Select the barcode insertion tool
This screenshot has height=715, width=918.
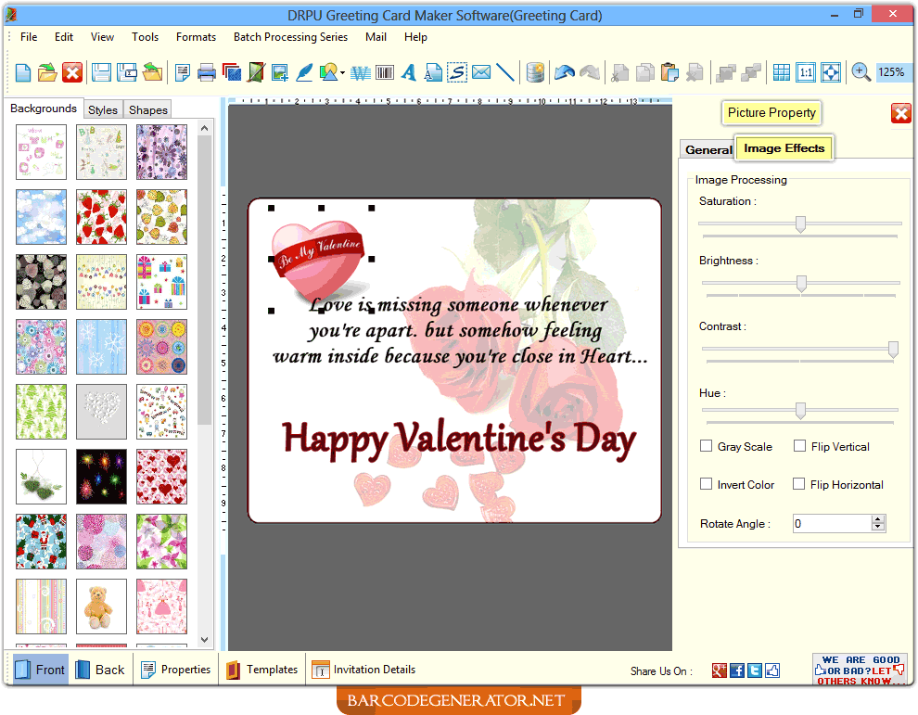pos(385,71)
